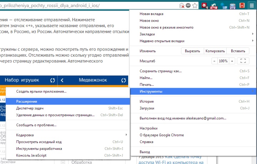The width and height of the screenshot is (257, 164).
Task: Open Новое окно в режиме инкогнито
Action: point(193,27)
